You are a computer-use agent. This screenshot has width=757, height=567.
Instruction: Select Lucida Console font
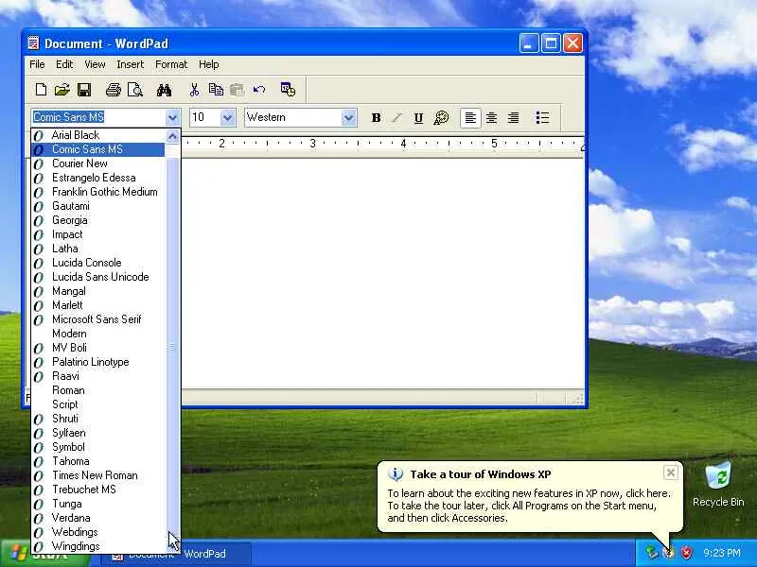[98, 263]
